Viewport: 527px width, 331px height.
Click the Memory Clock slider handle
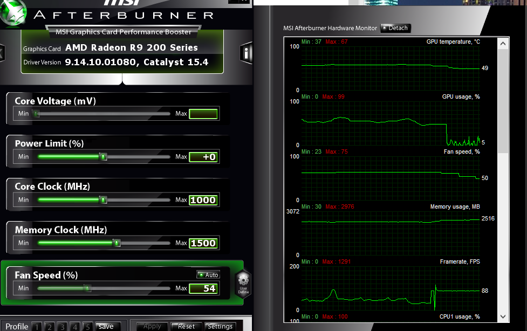[x=117, y=243]
